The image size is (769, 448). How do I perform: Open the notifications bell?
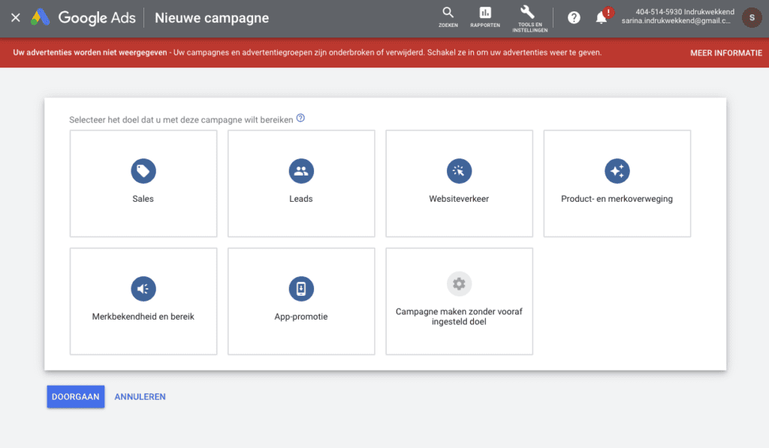pos(602,17)
